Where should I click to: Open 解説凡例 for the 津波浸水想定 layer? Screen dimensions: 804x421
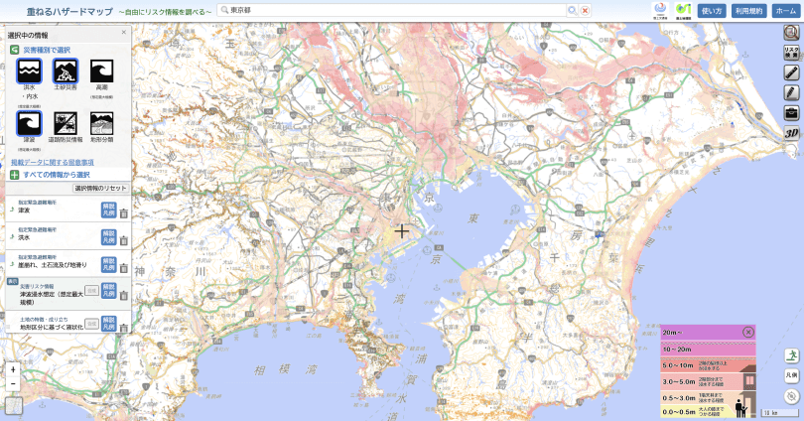(109, 290)
